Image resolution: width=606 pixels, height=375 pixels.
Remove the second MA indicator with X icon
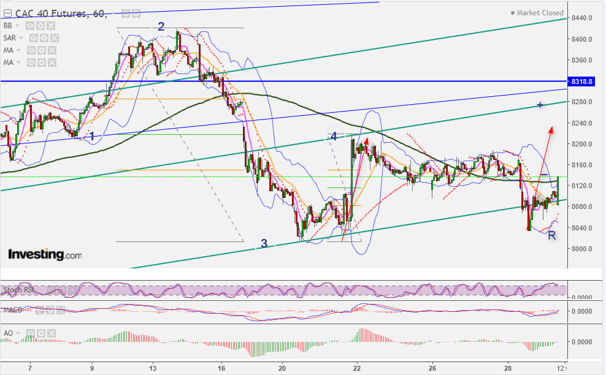[52, 63]
